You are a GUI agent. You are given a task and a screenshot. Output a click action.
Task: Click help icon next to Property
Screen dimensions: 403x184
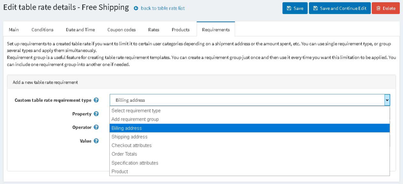coord(96,114)
